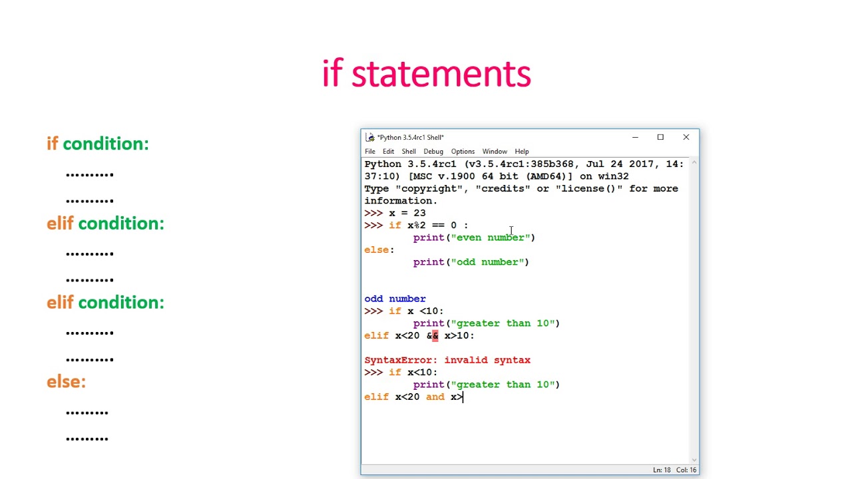Click the scrollbar down arrow in Shell
This screenshot has height=479, width=852.
[694, 459]
